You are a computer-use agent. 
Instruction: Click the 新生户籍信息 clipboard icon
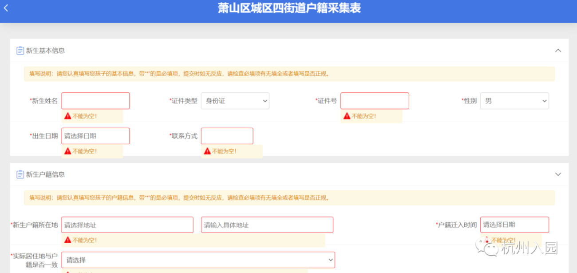(20, 174)
